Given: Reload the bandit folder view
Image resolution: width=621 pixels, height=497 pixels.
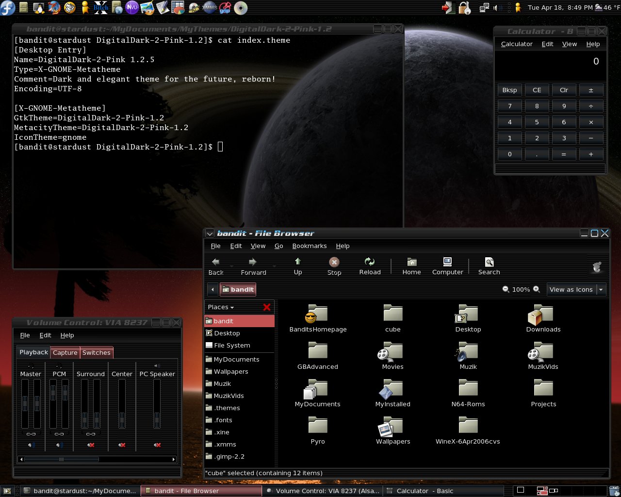Looking at the screenshot, I should (370, 266).
